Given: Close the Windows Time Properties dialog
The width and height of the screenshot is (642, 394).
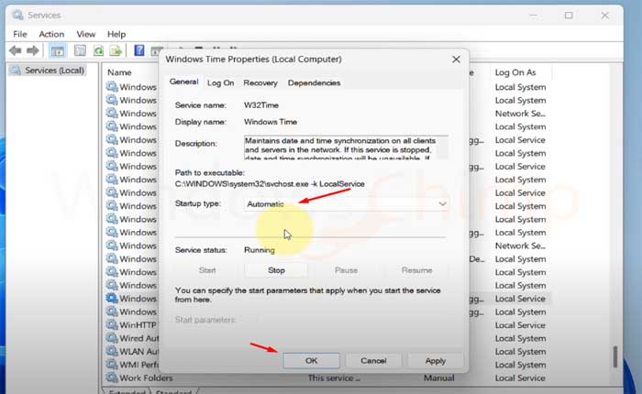Looking at the screenshot, I should 456,60.
